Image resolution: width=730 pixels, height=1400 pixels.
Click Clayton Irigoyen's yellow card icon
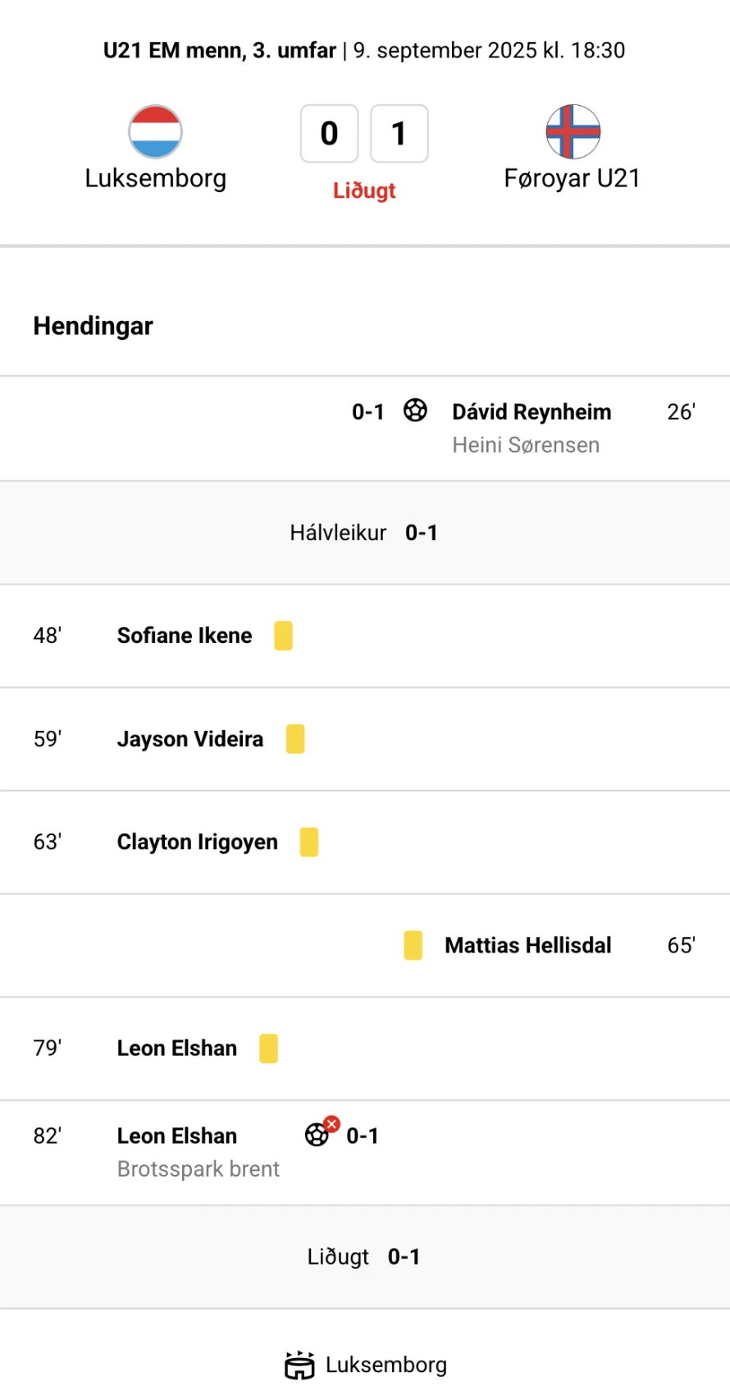tap(309, 842)
